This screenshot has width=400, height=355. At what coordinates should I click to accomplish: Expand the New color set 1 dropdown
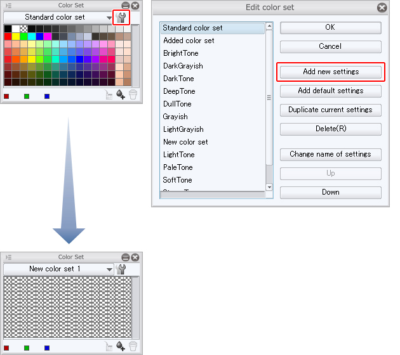pyautogui.click(x=109, y=269)
